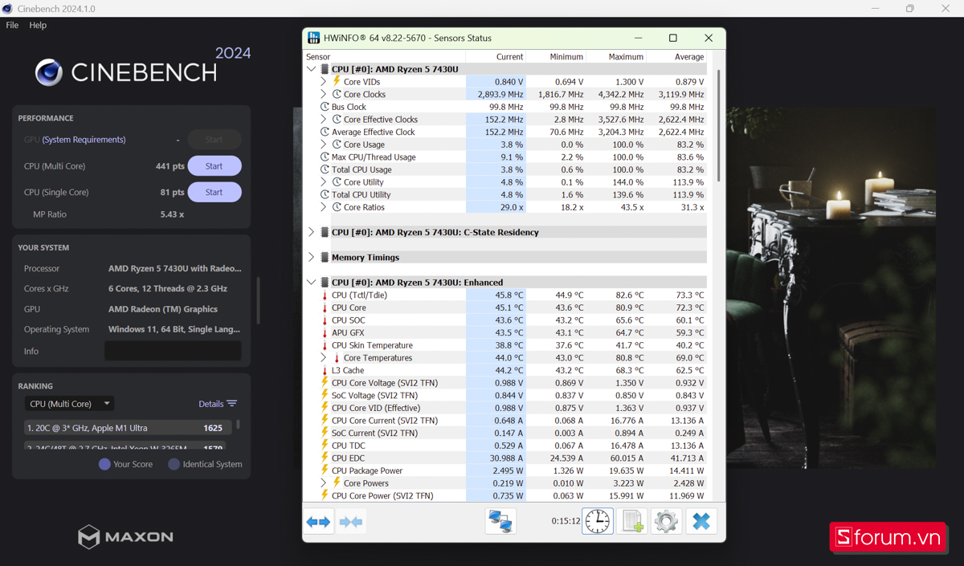
Task: Open the CPU (Multi Core) ranking dropdown
Action: coord(69,404)
